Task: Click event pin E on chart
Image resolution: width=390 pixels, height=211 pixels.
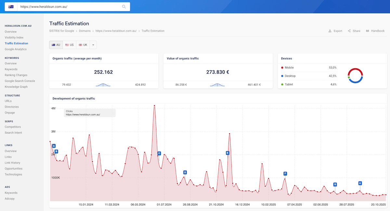Action: pyautogui.click(x=227, y=153)
